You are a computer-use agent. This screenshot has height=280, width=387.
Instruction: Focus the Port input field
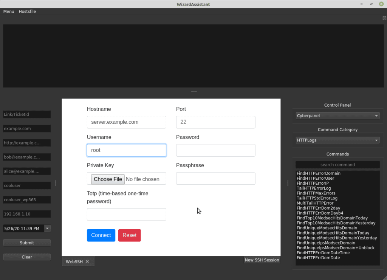[216, 122]
